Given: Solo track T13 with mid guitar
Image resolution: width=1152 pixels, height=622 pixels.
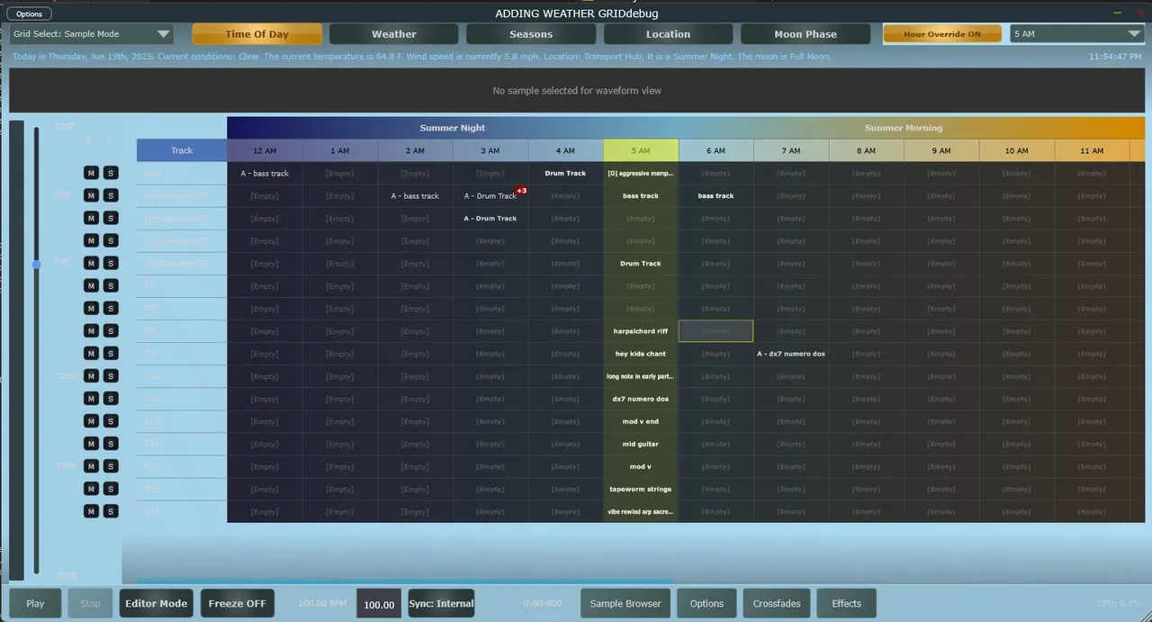Looking at the screenshot, I should click(x=110, y=444).
